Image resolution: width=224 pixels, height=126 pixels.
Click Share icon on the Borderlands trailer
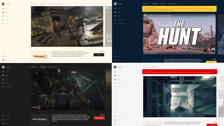pos(209,16)
